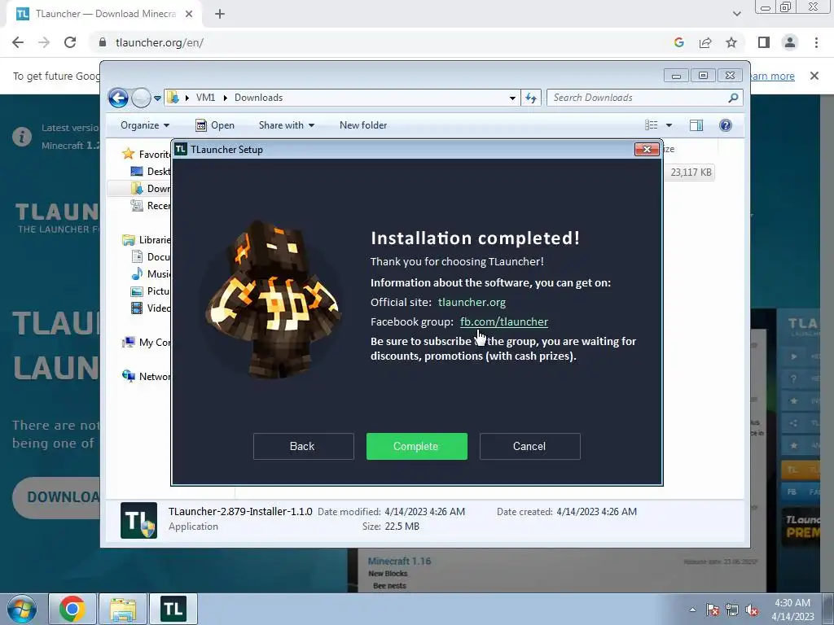Click the share page icon in Chrome
This screenshot has height=625, width=834.
(705, 42)
